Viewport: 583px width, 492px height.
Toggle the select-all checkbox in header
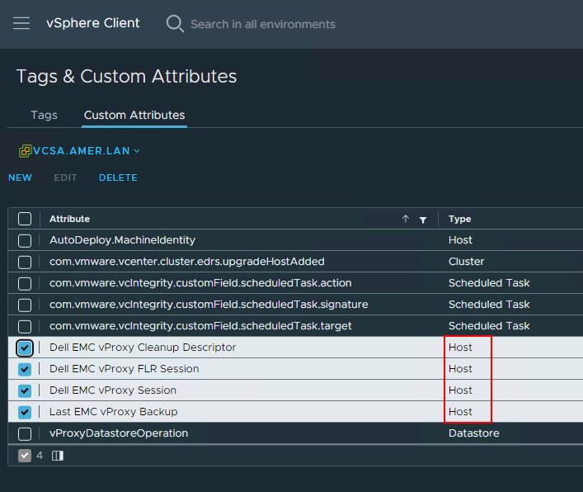click(x=25, y=219)
